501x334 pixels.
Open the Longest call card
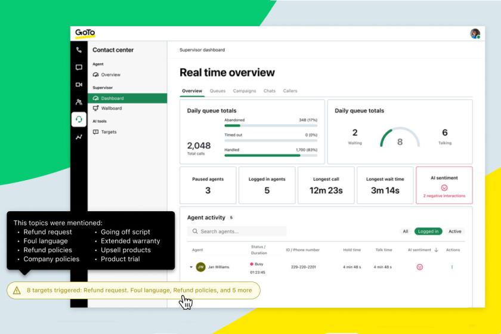pos(326,185)
